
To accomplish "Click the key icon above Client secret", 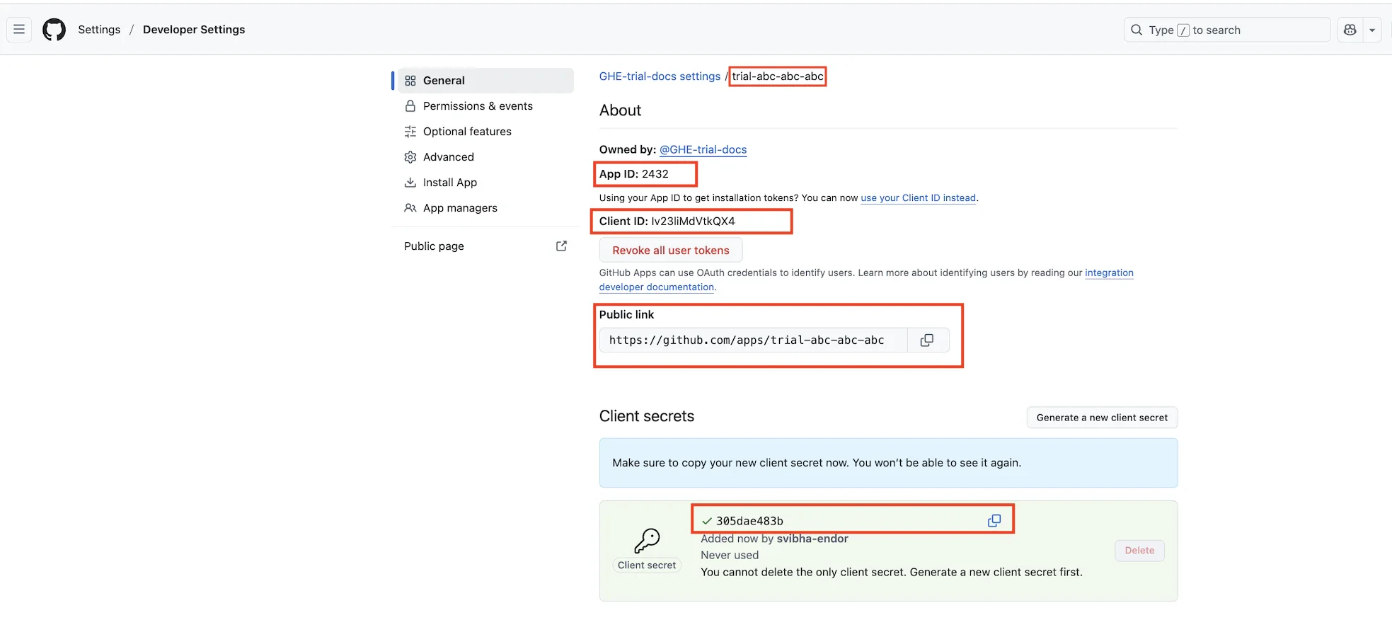I will point(647,541).
